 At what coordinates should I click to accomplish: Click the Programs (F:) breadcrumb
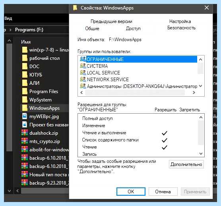29,30
